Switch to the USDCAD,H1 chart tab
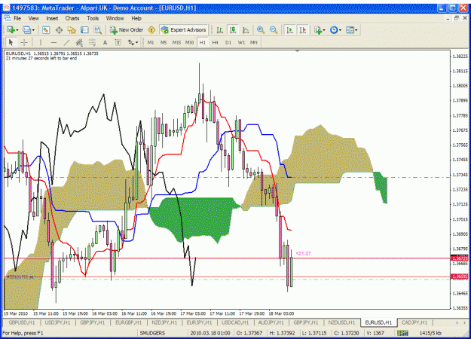471x339 pixels. coord(235,322)
